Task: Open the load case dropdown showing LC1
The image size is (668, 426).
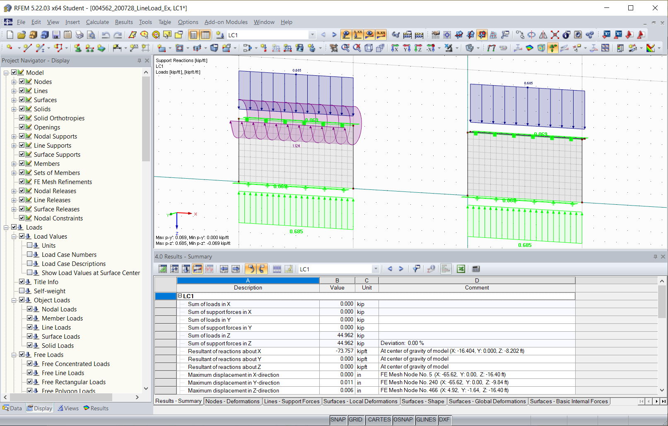Action: tap(312, 35)
